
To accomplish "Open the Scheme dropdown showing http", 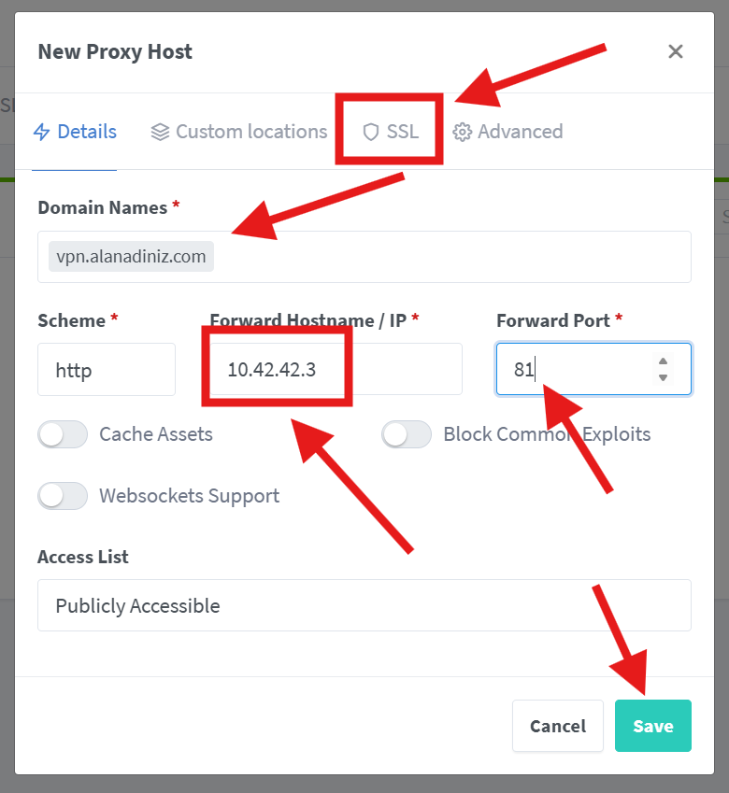I will [106, 370].
